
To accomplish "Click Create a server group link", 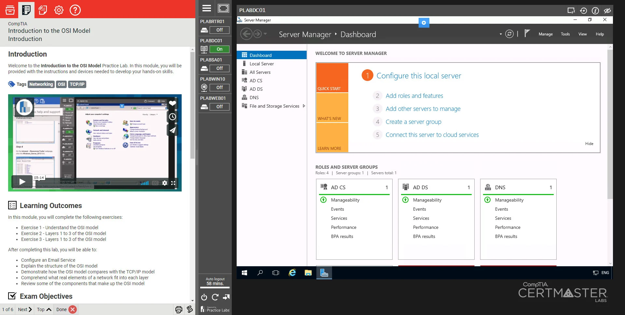I will pos(413,122).
